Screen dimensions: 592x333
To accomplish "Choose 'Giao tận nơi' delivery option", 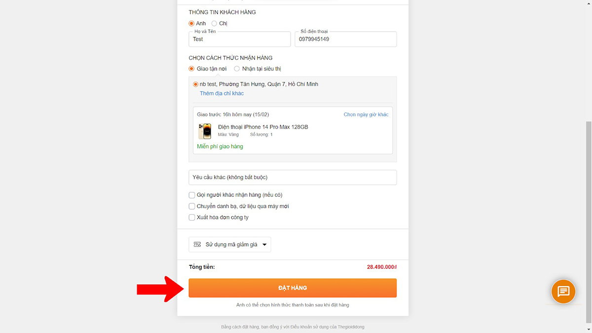I will click(x=192, y=69).
